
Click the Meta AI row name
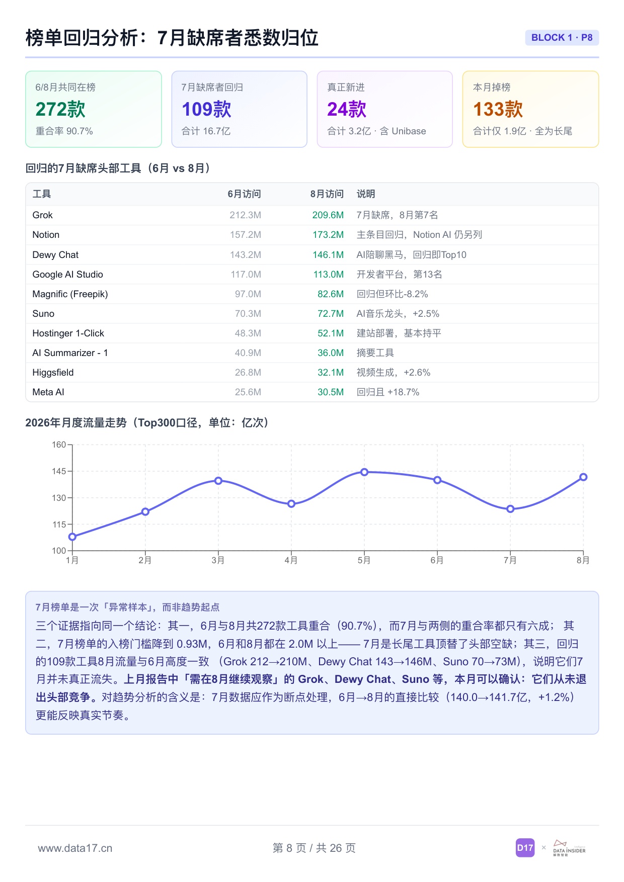(48, 392)
